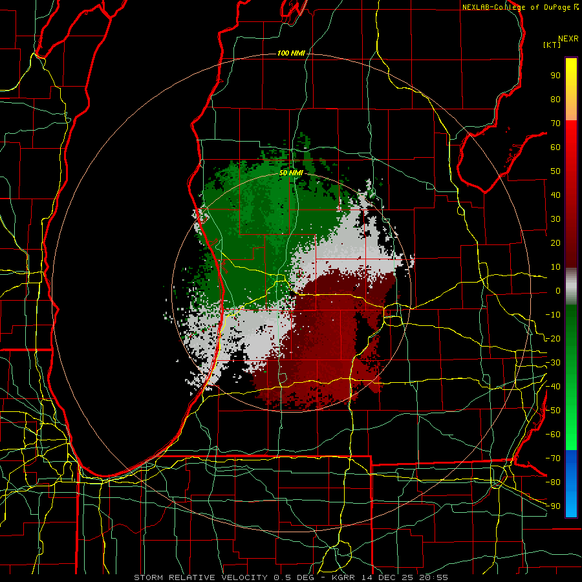Click the gray zero-velocity segment of the color bar
The image size is (582, 582).
(571, 286)
